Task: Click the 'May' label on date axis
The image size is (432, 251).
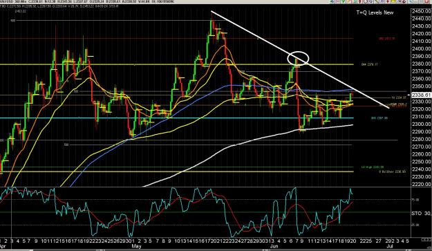Action: coord(137,245)
